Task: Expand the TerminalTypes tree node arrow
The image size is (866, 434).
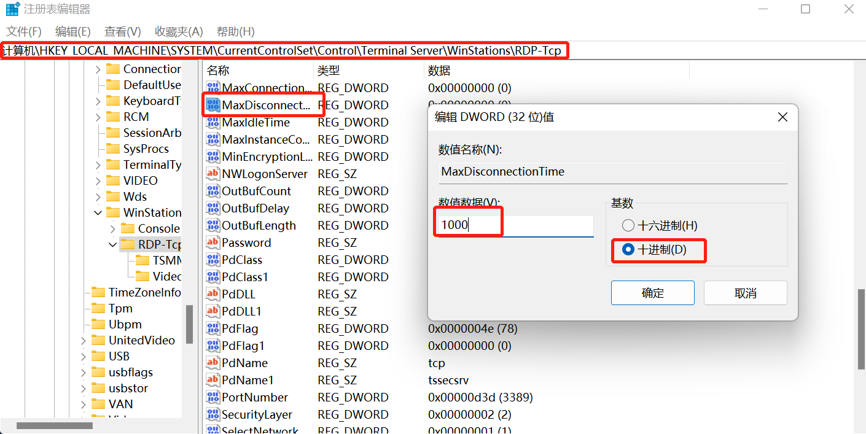Action: [98, 165]
